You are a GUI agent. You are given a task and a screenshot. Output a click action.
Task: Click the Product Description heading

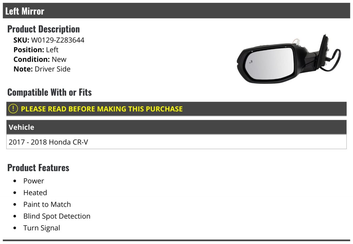(x=44, y=29)
